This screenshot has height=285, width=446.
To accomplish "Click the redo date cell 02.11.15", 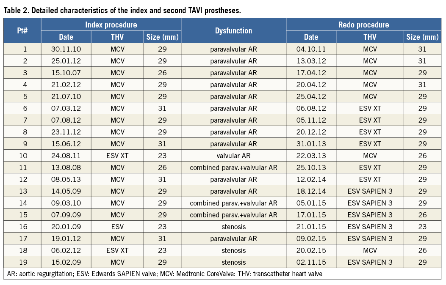I will pyautogui.click(x=311, y=262).
